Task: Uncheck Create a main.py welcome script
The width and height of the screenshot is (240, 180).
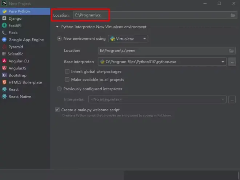Action: point(57,110)
